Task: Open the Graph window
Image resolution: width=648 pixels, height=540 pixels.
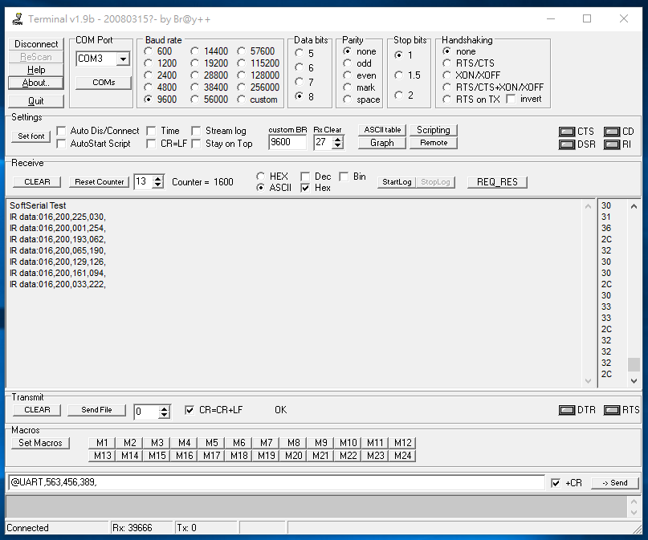Action: tap(381, 143)
